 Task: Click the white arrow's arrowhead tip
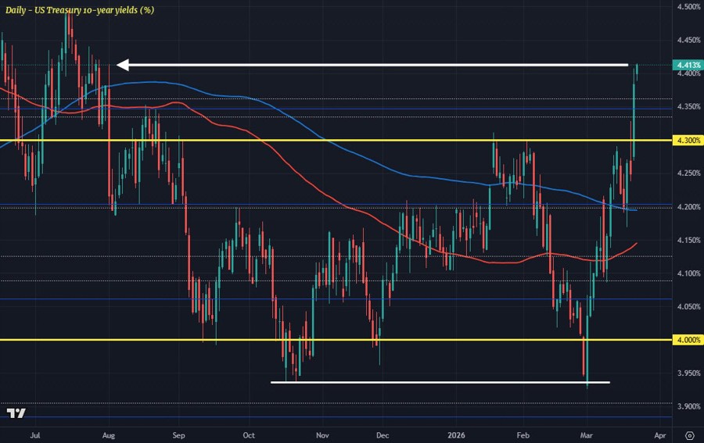click(x=119, y=65)
